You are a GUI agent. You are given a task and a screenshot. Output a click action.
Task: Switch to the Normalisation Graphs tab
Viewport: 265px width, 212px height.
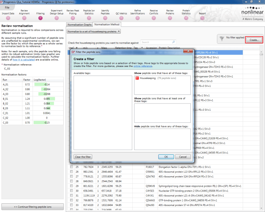[x=79, y=25]
